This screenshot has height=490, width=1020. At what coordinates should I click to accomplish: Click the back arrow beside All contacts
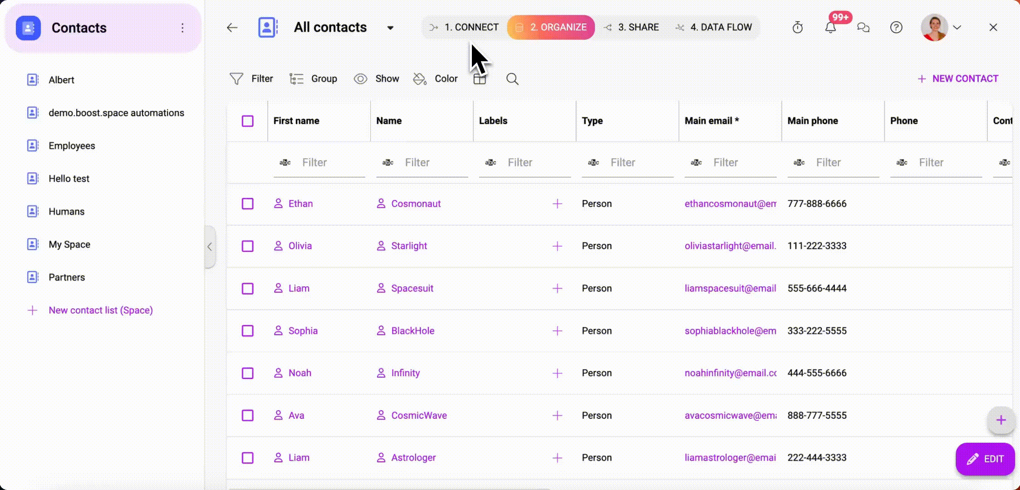pos(232,28)
